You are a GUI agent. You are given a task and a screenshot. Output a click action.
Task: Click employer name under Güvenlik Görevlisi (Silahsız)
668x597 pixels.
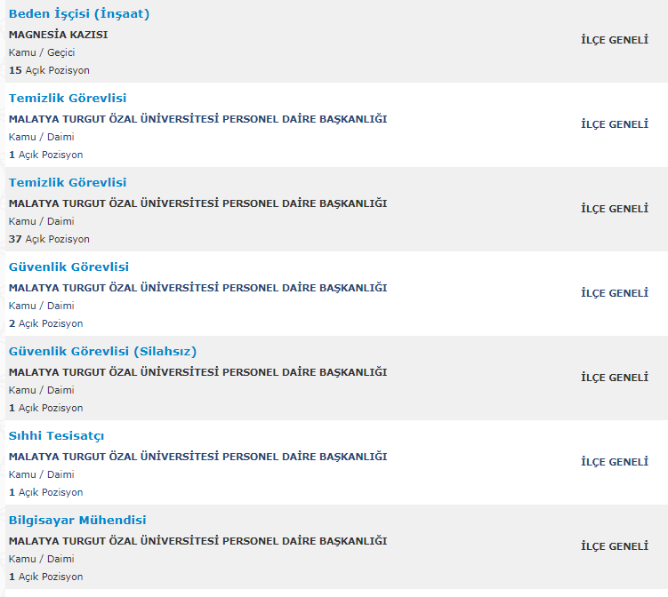click(197, 372)
